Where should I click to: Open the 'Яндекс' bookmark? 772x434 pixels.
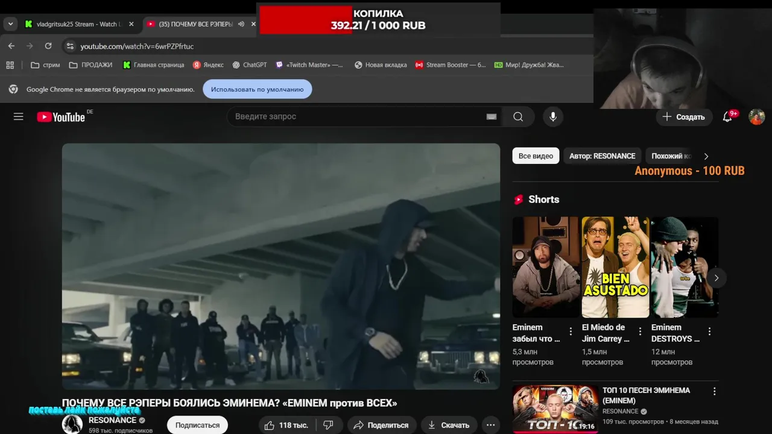[x=208, y=64]
